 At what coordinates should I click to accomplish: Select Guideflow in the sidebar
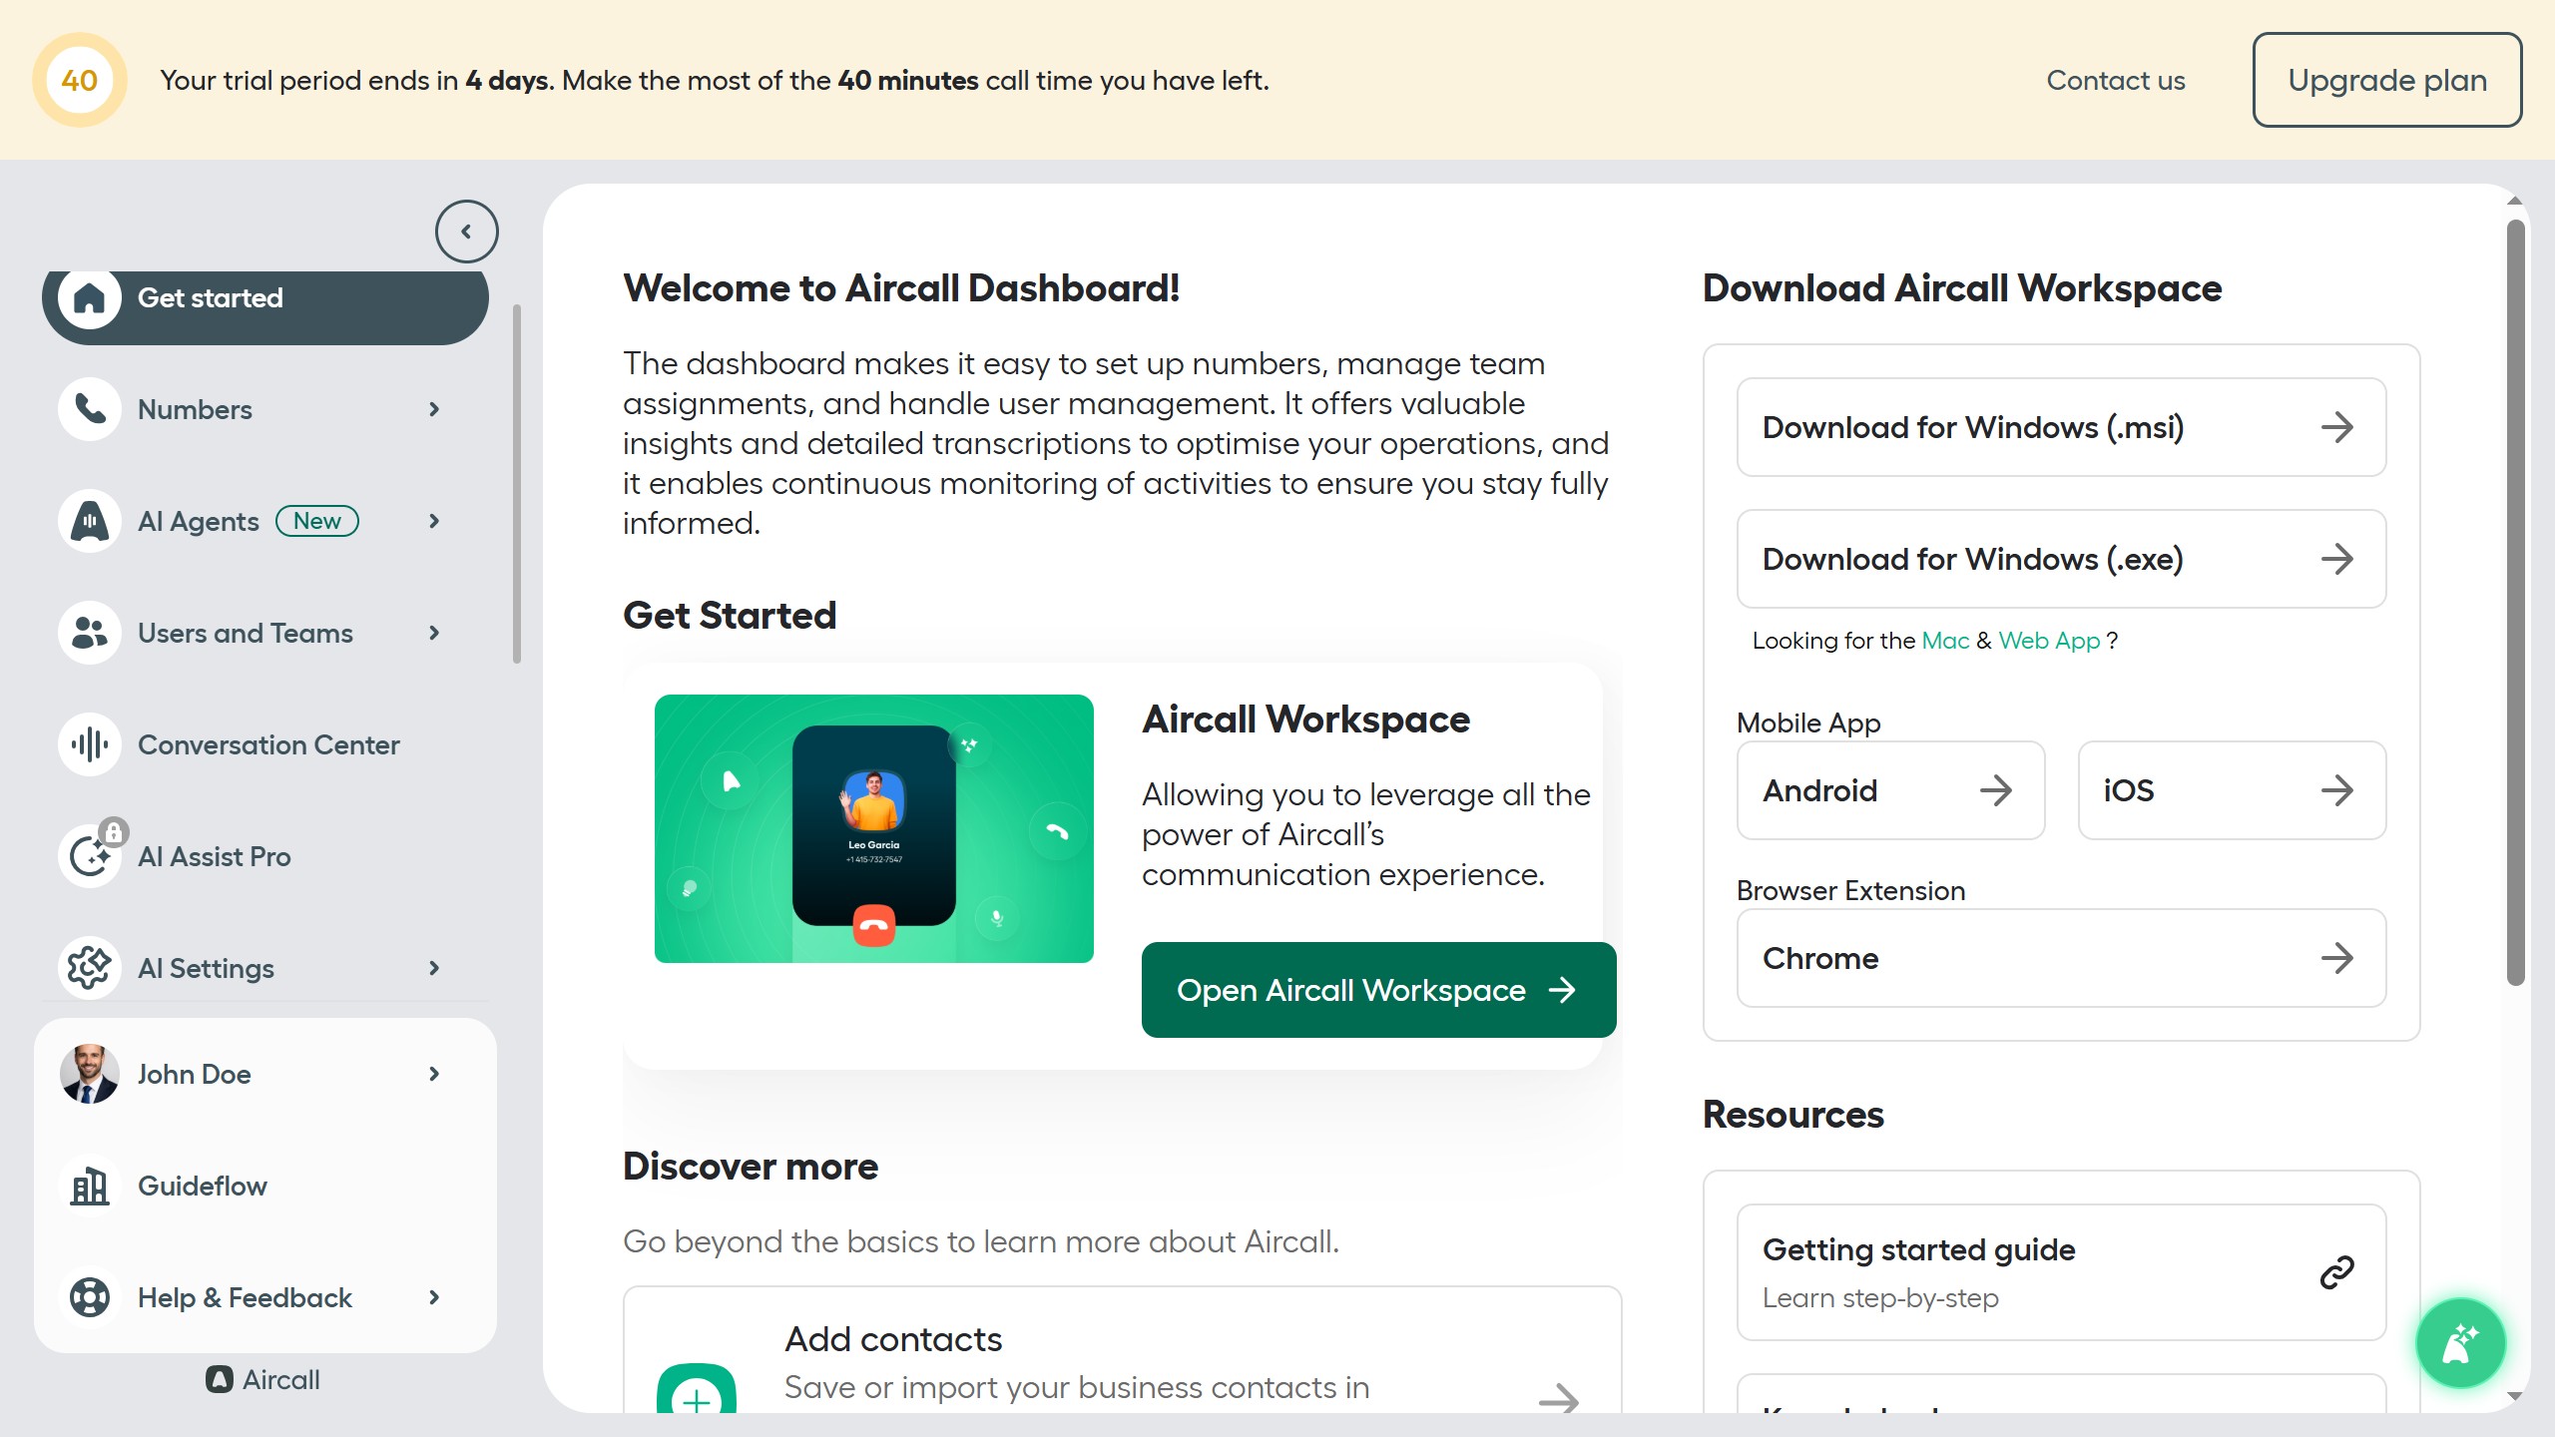tap(265, 1186)
